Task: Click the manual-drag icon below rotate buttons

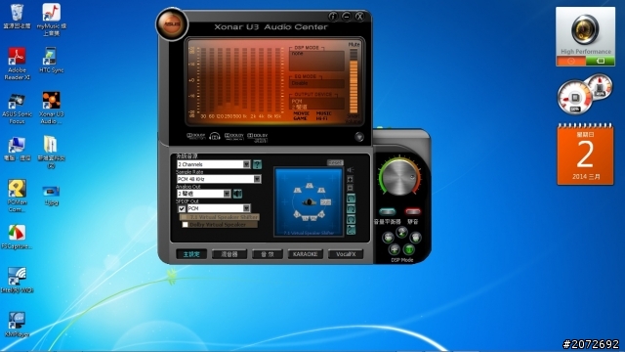Action: [x=351, y=230]
